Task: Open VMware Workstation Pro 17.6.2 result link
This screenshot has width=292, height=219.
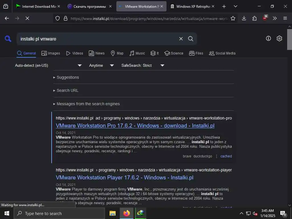Action: [x=135, y=126]
